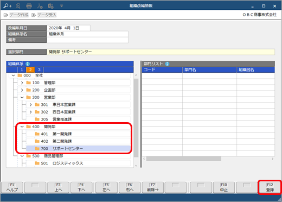
Task: Click the F1 ヘルプ button
Action: 12,187
